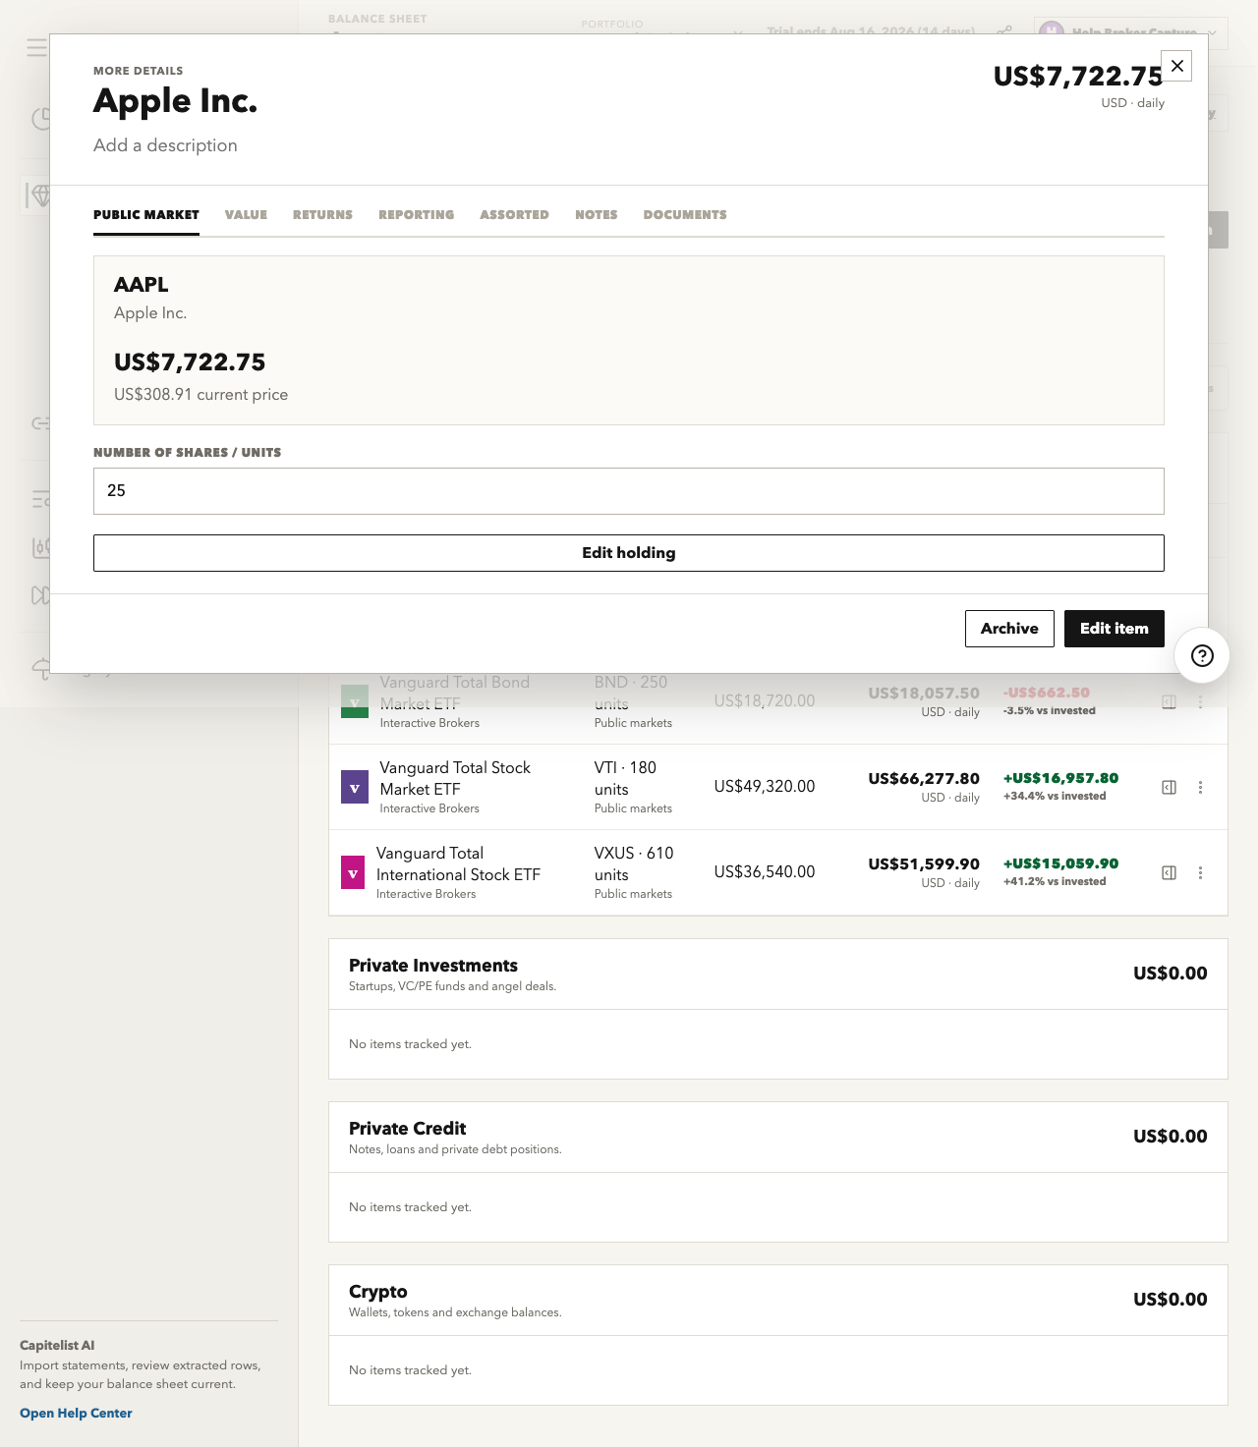Open more options for VXUS row
Image resolution: width=1258 pixels, height=1447 pixels.
pyautogui.click(x=1200, y=872)
